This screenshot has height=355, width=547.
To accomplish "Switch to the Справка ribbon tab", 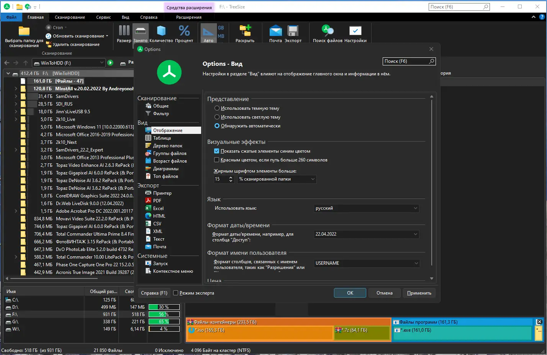I will (149, 17).
